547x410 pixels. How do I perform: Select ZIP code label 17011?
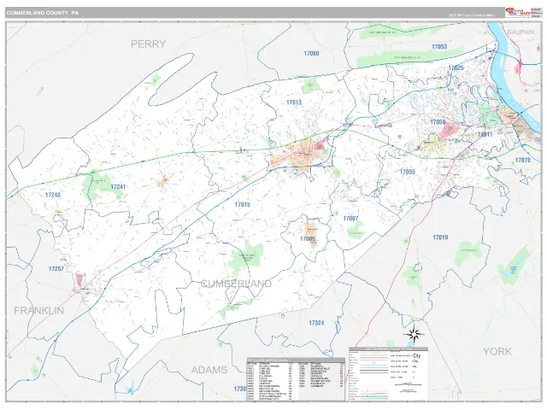485,134
